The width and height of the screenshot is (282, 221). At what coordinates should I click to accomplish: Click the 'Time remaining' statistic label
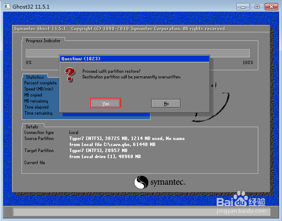[x=38, y=113]
